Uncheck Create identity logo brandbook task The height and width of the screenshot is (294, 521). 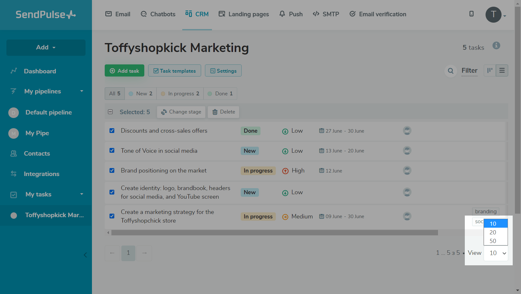click(x=112, y=192)
